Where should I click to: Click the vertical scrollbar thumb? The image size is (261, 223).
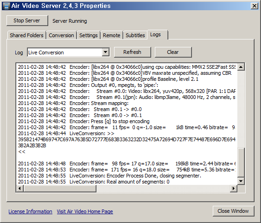pos(241,163)
